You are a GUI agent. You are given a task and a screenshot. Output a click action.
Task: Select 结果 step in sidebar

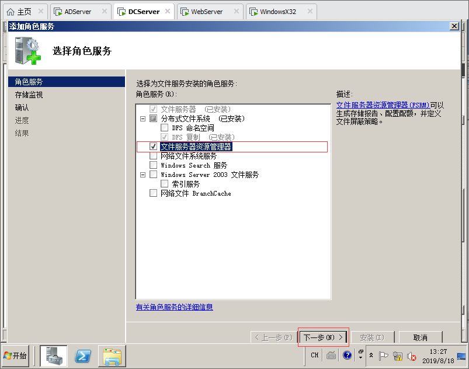tap(22, 133)
